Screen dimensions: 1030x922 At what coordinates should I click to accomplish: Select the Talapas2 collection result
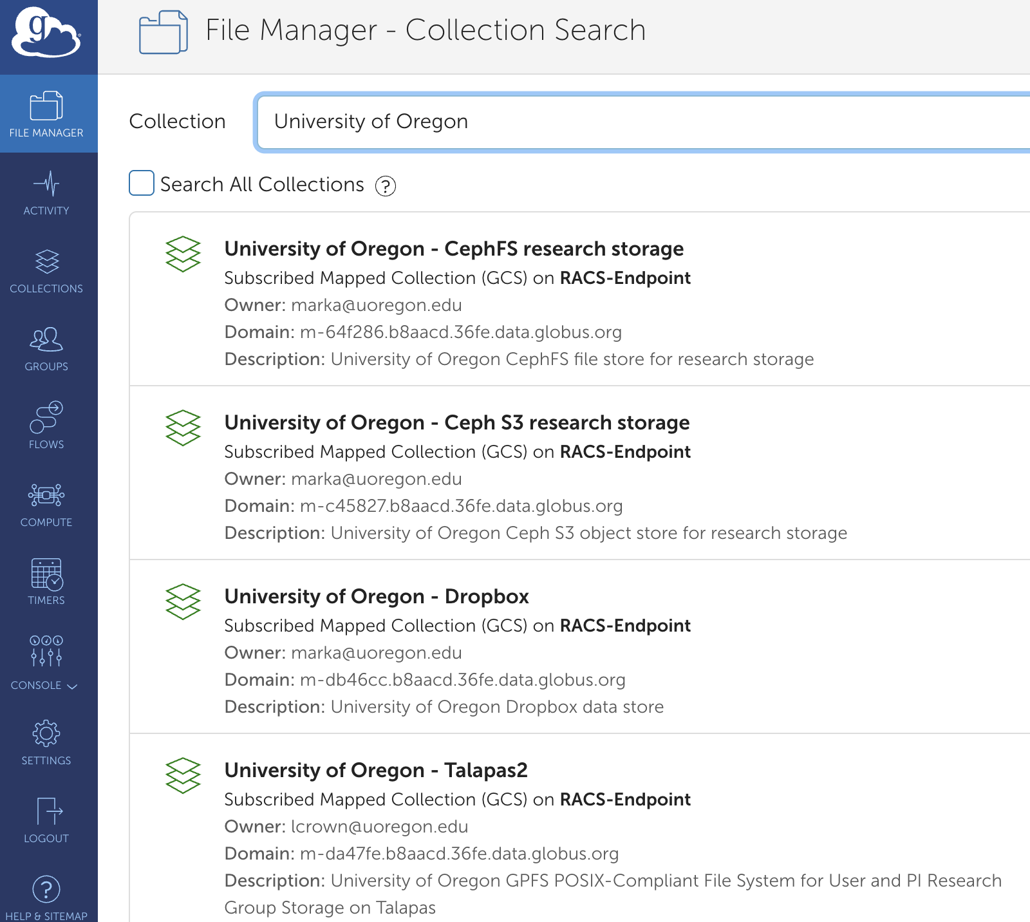tap(375, 770)
